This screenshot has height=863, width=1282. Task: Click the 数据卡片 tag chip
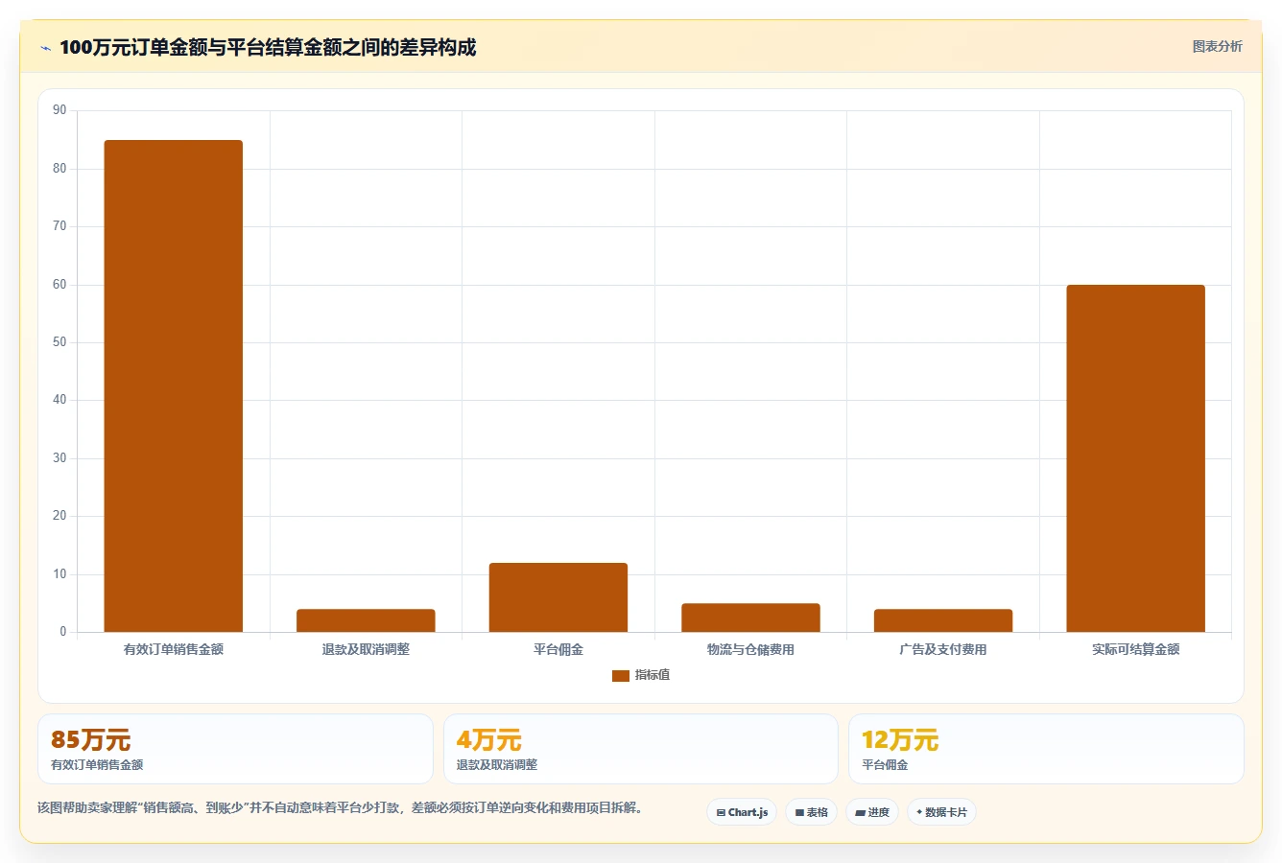tap(941, 812)
